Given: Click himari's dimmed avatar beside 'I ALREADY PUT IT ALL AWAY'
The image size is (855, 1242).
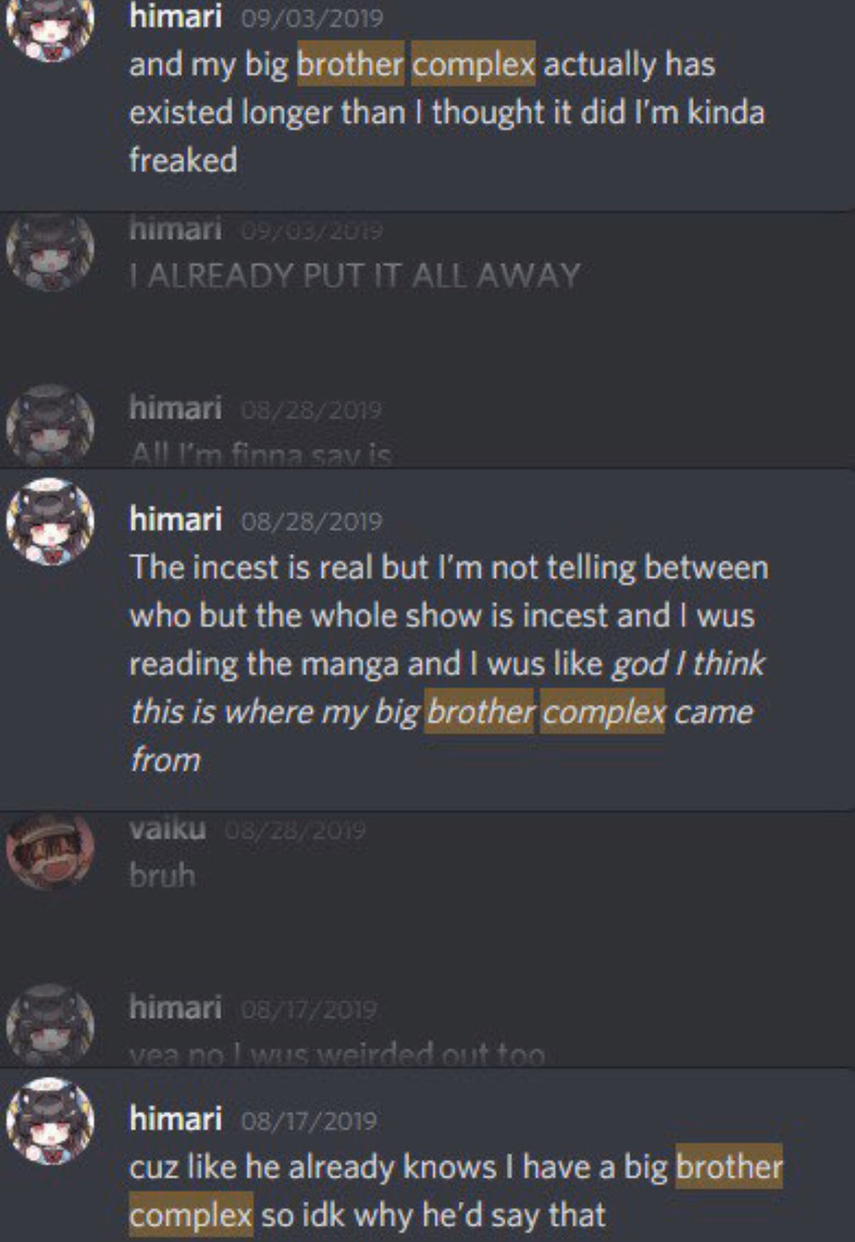Looking at the screenshot, I should pyautogui.click(x=50, y=250).
